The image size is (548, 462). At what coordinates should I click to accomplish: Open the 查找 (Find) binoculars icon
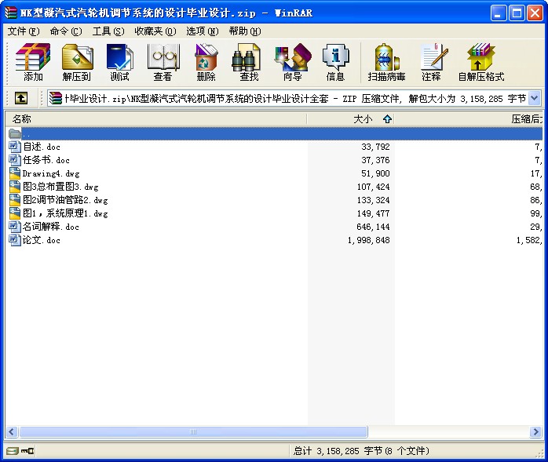tap(249, 62)
